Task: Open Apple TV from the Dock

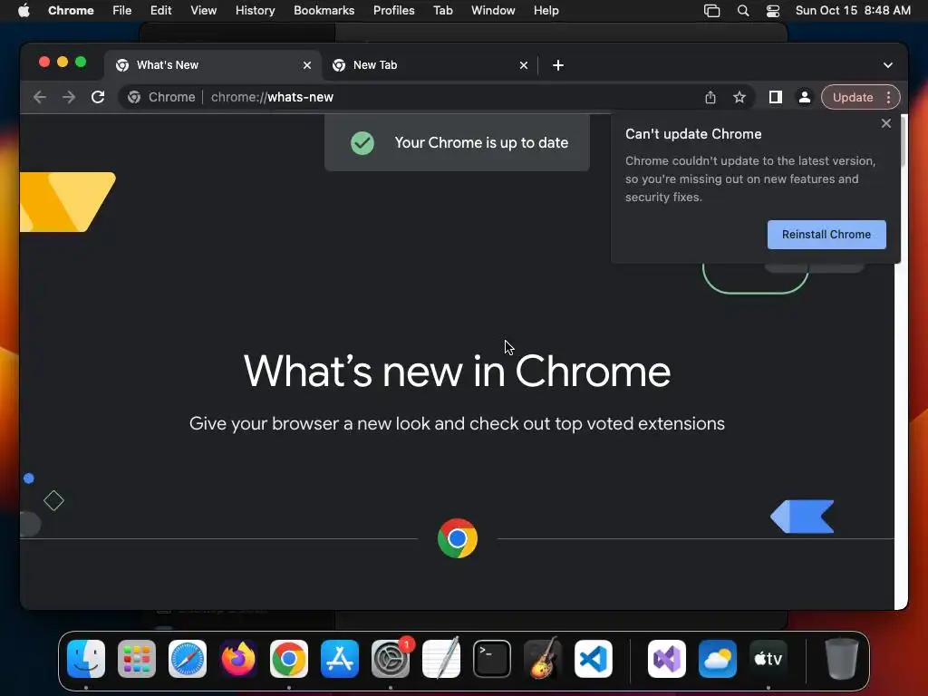Action: (768, 659)
